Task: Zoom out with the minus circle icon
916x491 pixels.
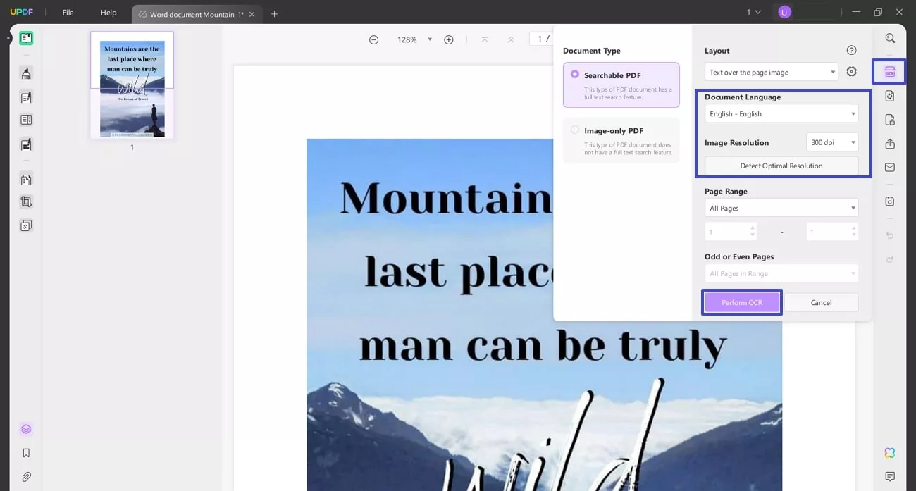Action: pyautogui.click(x=373, y=39)
